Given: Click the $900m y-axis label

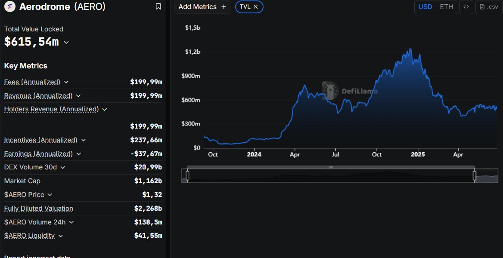Looking at the screenshot, I should point(190,76).
